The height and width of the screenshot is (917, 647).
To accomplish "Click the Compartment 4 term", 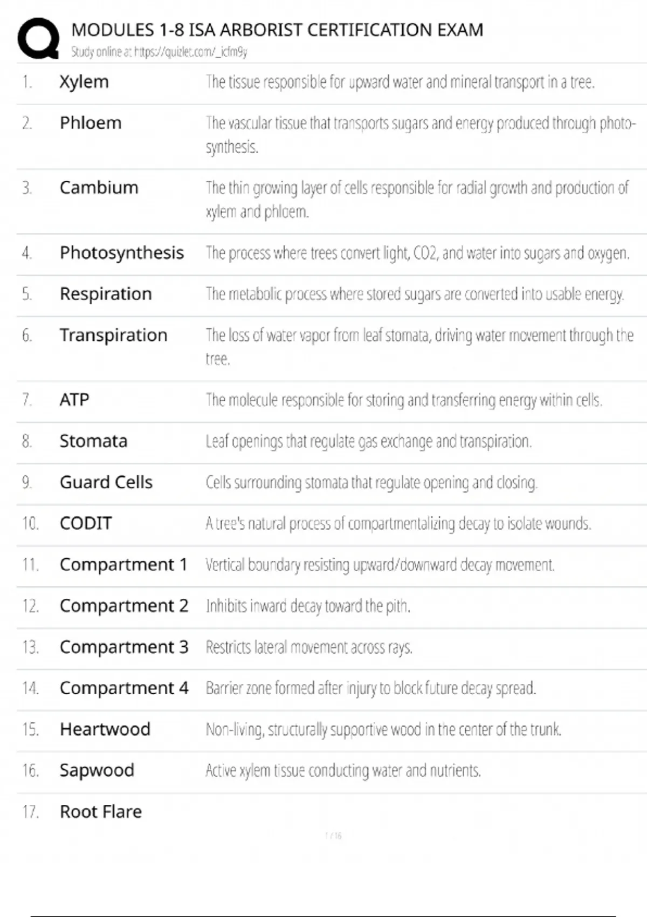I will click(x=124, y=688).
